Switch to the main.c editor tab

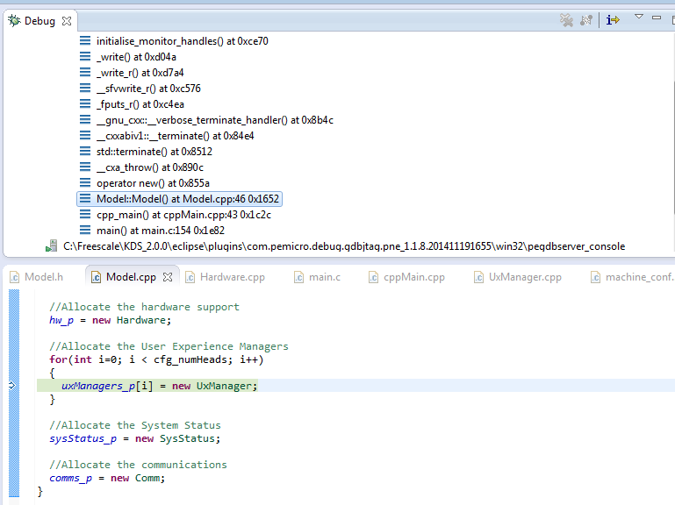tap(317, 277)
